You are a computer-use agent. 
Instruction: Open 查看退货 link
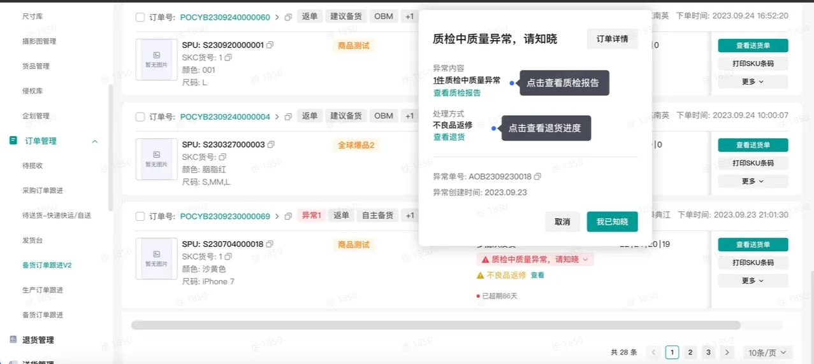point(449,137)
